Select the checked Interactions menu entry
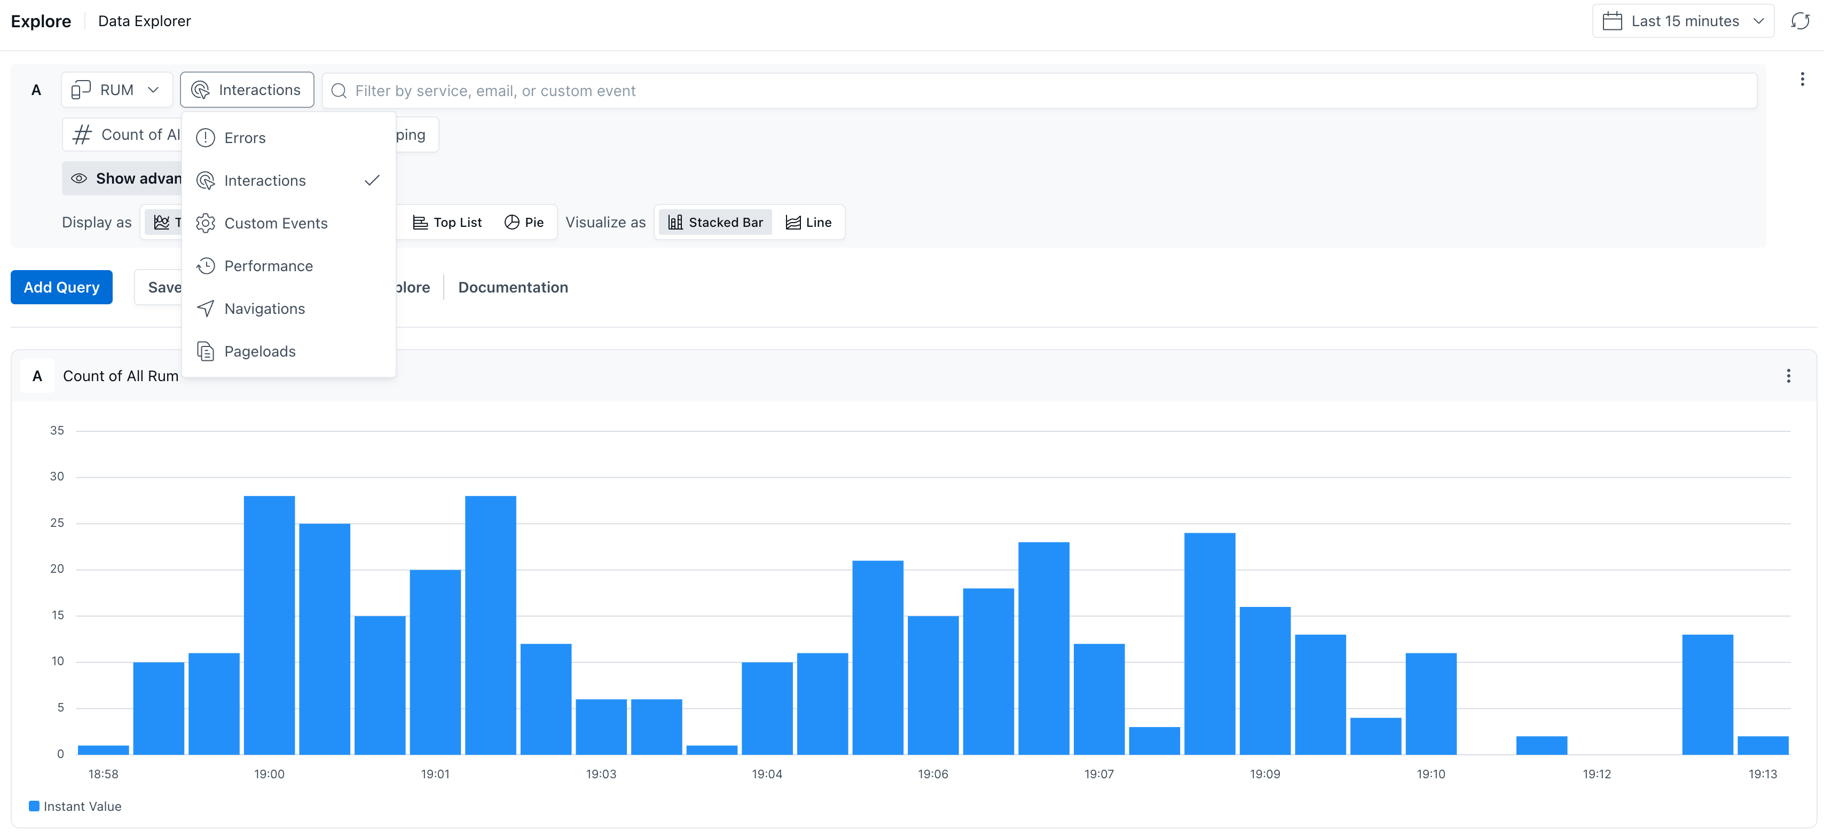The width and height of the screenshot is (1824, 837). [x=265, y=180]
